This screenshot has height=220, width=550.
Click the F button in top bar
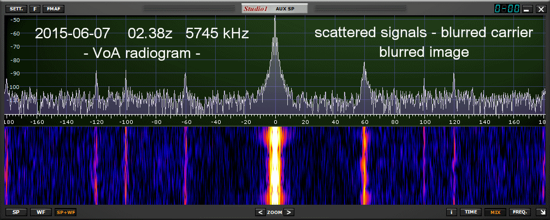click(35, 9)
